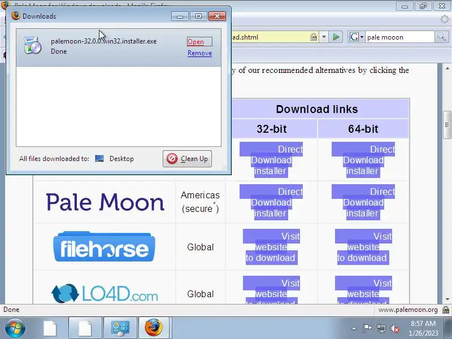Click the control panel taskbar icon

coord(120,328)
